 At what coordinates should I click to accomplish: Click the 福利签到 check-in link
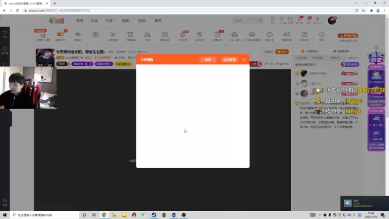tap(282, 64)
